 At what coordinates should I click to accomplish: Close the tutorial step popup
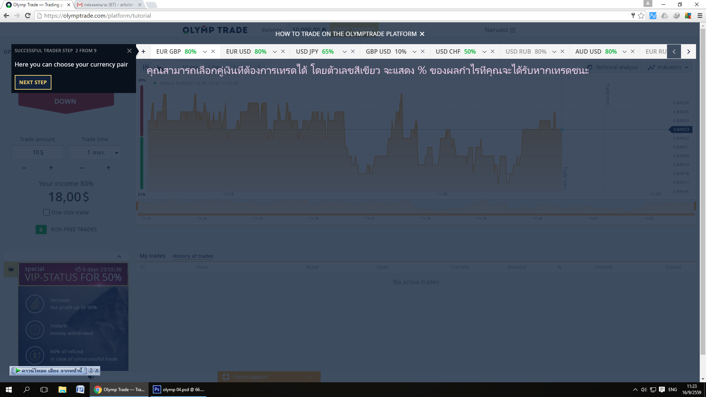coord(129,51)
